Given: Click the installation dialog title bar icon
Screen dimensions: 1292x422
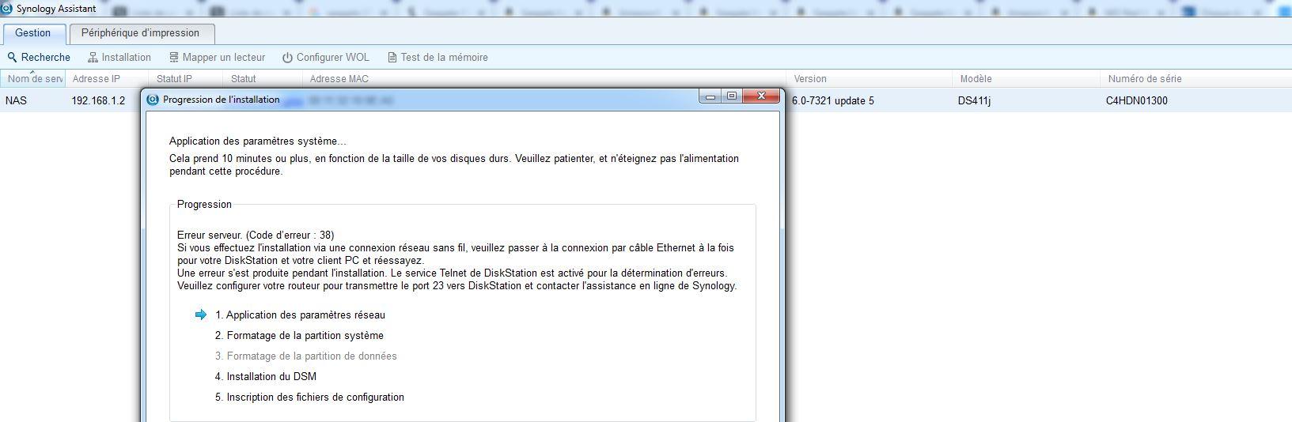Looking at the screenshot, I should click(x=153, y=100).
